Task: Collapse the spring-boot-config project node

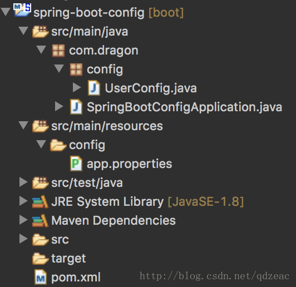Action: pos(6,12)
